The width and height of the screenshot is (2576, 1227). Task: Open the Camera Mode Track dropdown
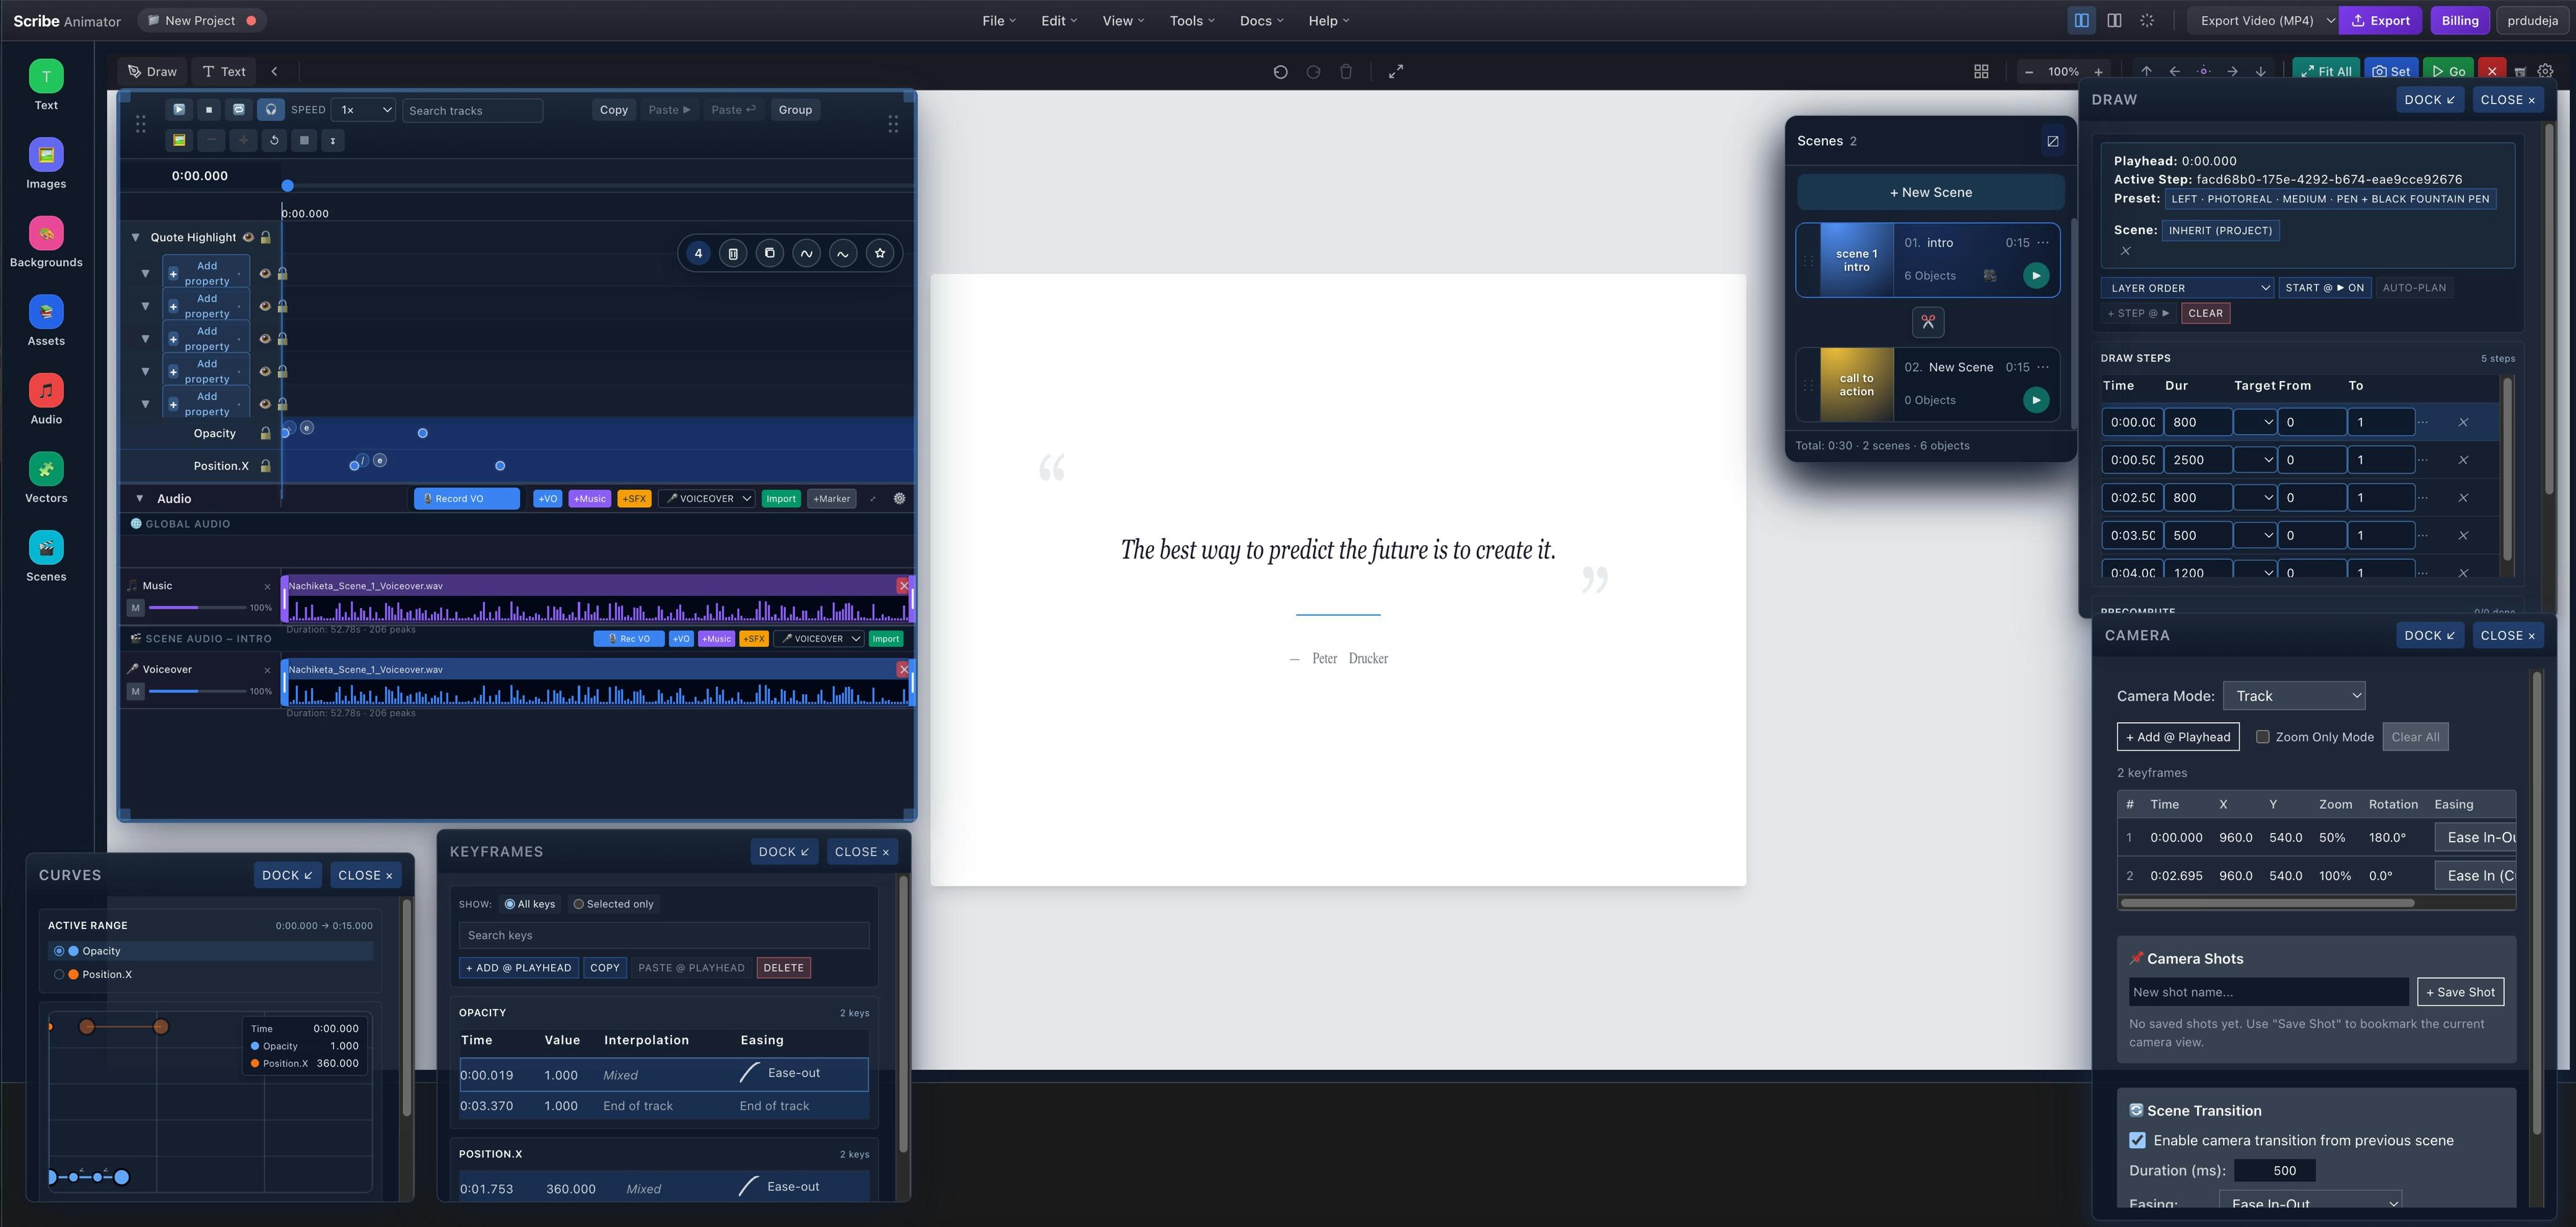click(x=2294, y=696)
